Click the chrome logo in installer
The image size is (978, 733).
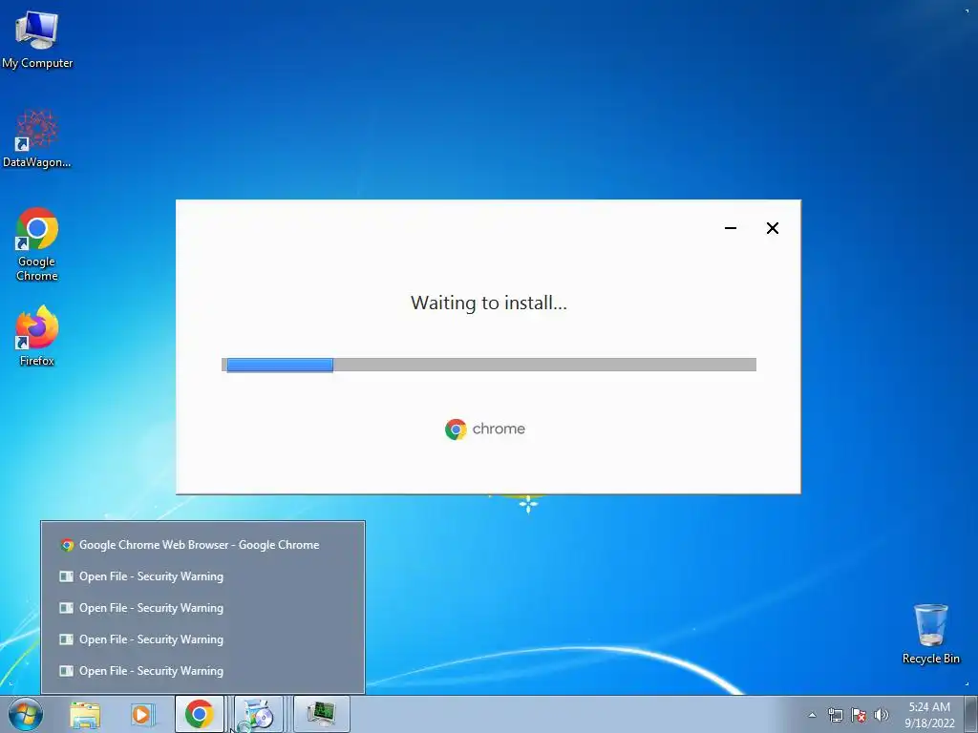click(x=485, y=429)
